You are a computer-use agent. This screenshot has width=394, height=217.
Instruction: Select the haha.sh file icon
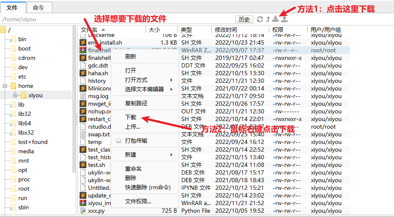point(83,73)
